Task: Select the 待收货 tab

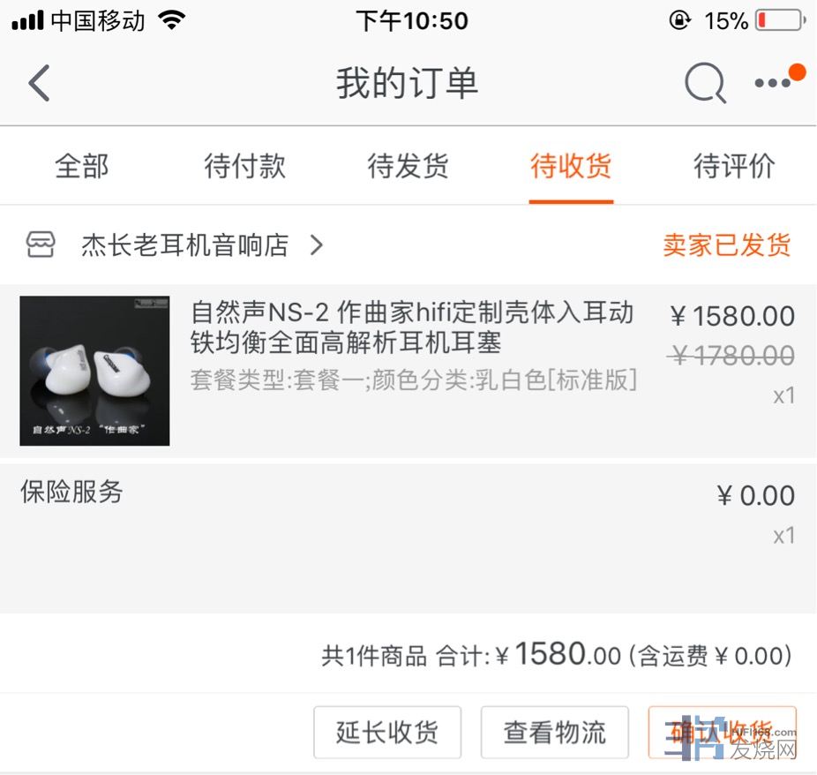Action: coord(571,166)
